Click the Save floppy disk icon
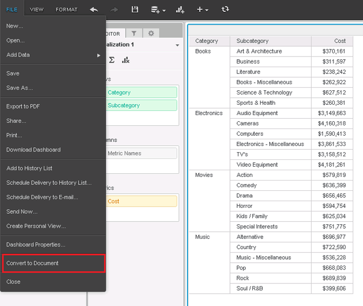Image resolution: width=363 pixels, height=306 pixels. tap(135, 10)
